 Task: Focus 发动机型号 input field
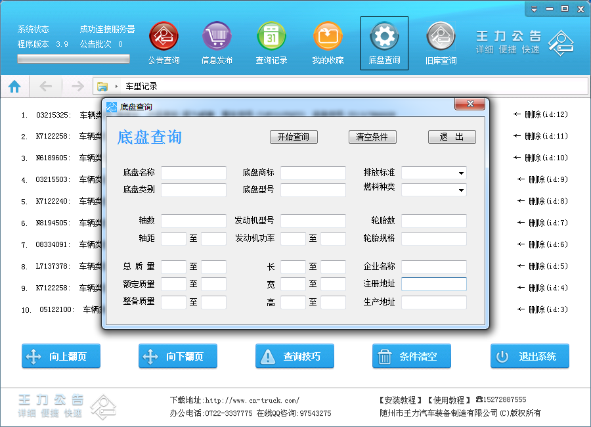tap(313, 221)
